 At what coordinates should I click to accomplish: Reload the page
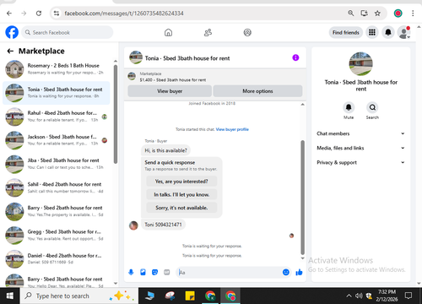point(39,14)
